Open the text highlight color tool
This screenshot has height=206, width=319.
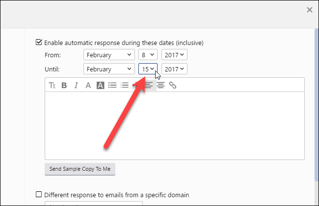tap(100, 85)
